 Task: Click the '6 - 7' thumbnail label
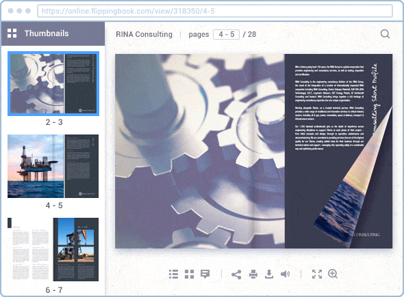(x=54, y=290)
